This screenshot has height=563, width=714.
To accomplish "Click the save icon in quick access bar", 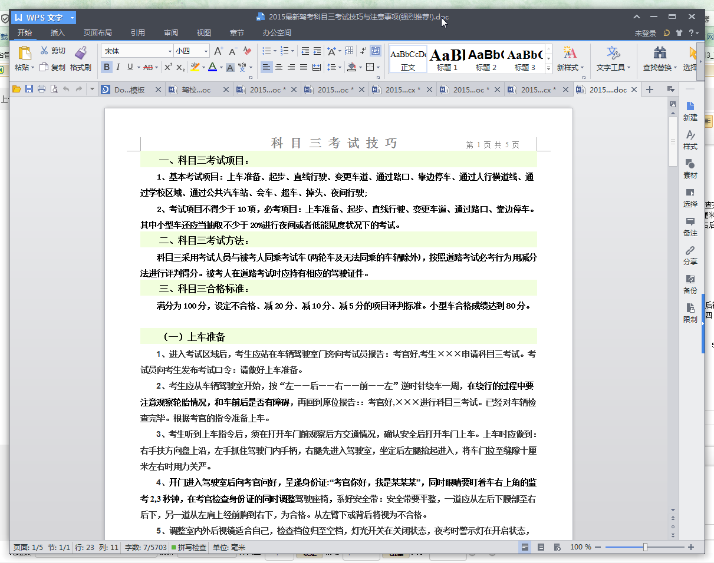I will click(x=29, y=90).
